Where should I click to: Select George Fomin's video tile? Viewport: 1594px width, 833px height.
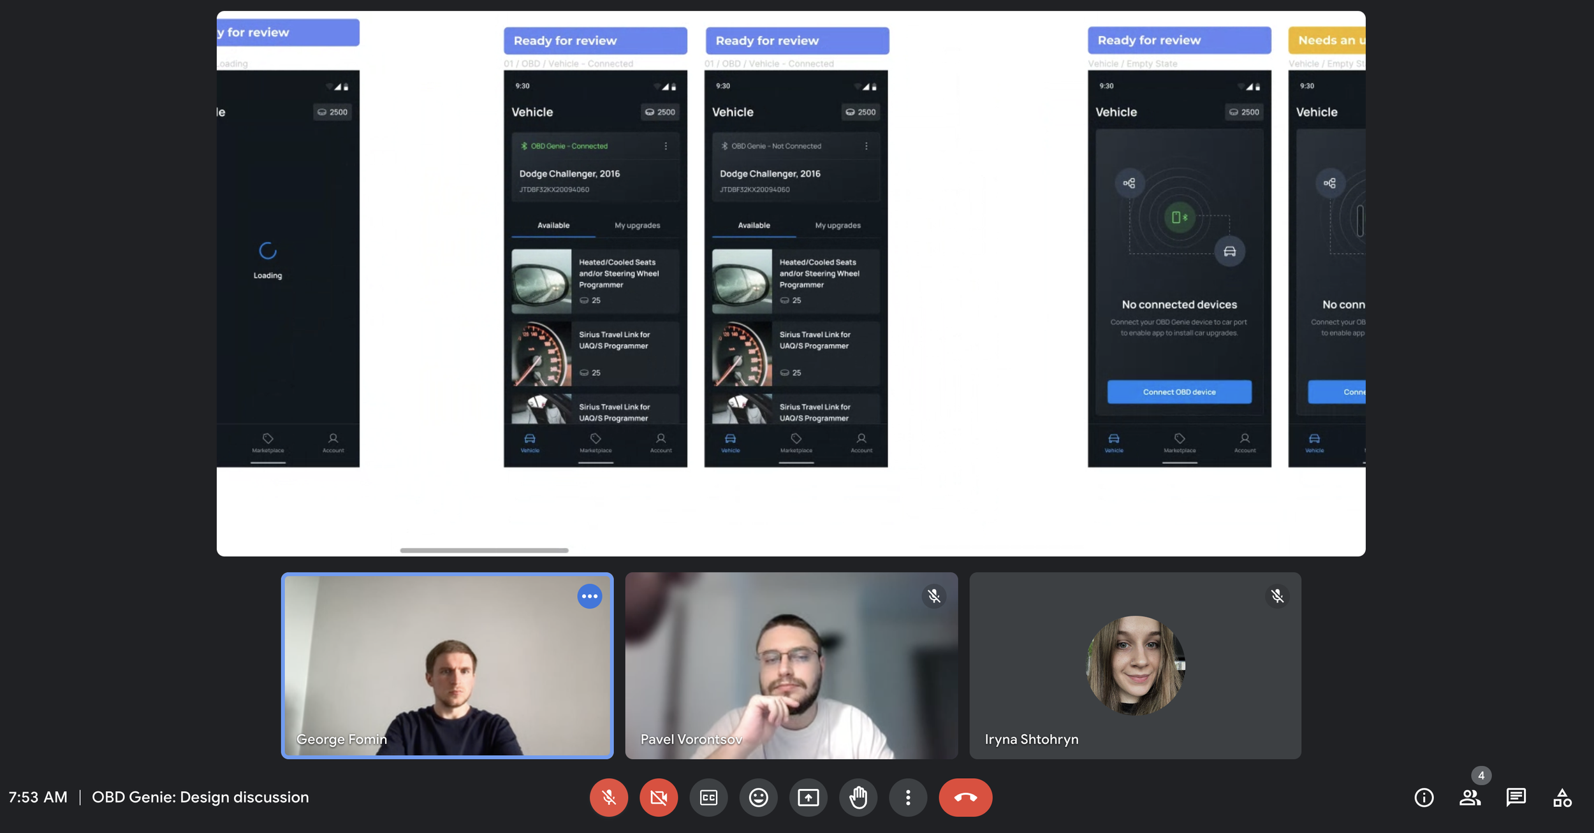point(447,665)
